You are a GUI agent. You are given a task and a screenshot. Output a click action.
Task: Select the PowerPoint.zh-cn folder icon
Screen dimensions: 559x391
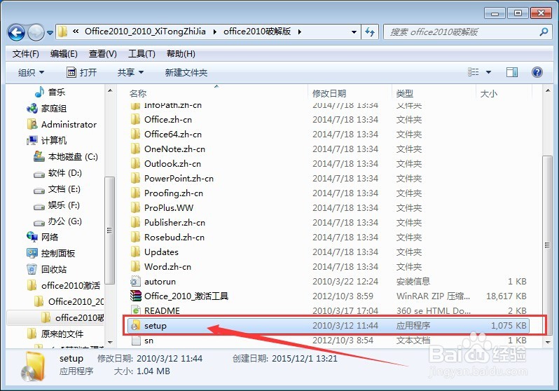(x=135, y=178)
